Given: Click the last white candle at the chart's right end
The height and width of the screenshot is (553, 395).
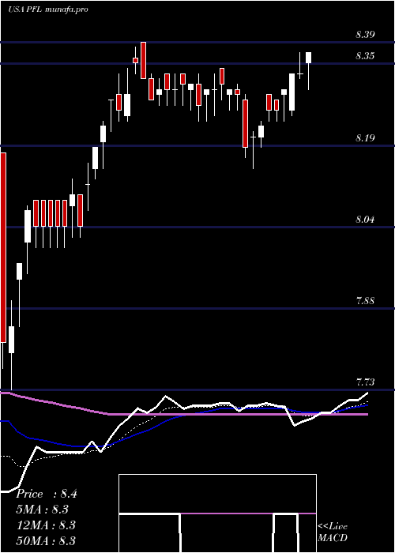Looking at the screenshot, I should [x=309, y=70].
